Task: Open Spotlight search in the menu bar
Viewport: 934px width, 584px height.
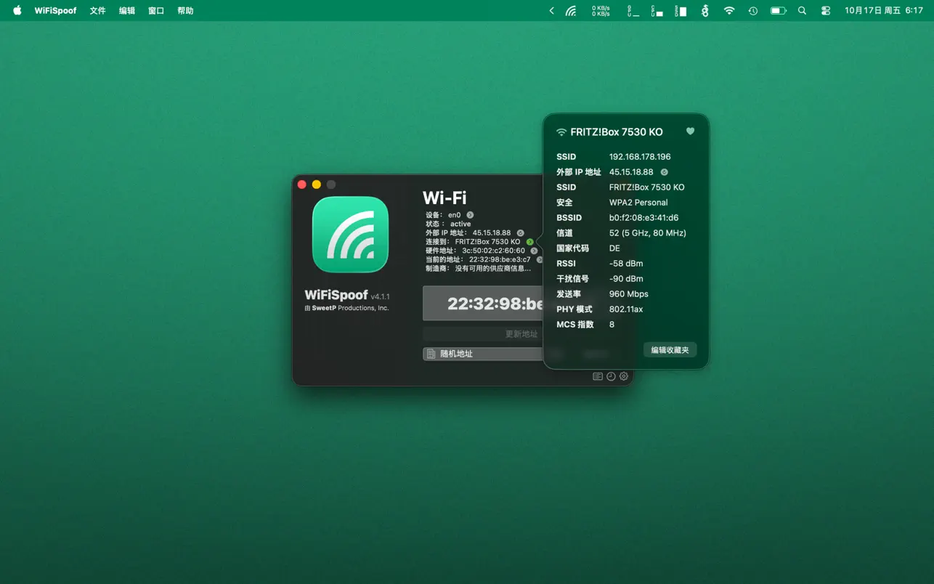Action: [801, 10]
